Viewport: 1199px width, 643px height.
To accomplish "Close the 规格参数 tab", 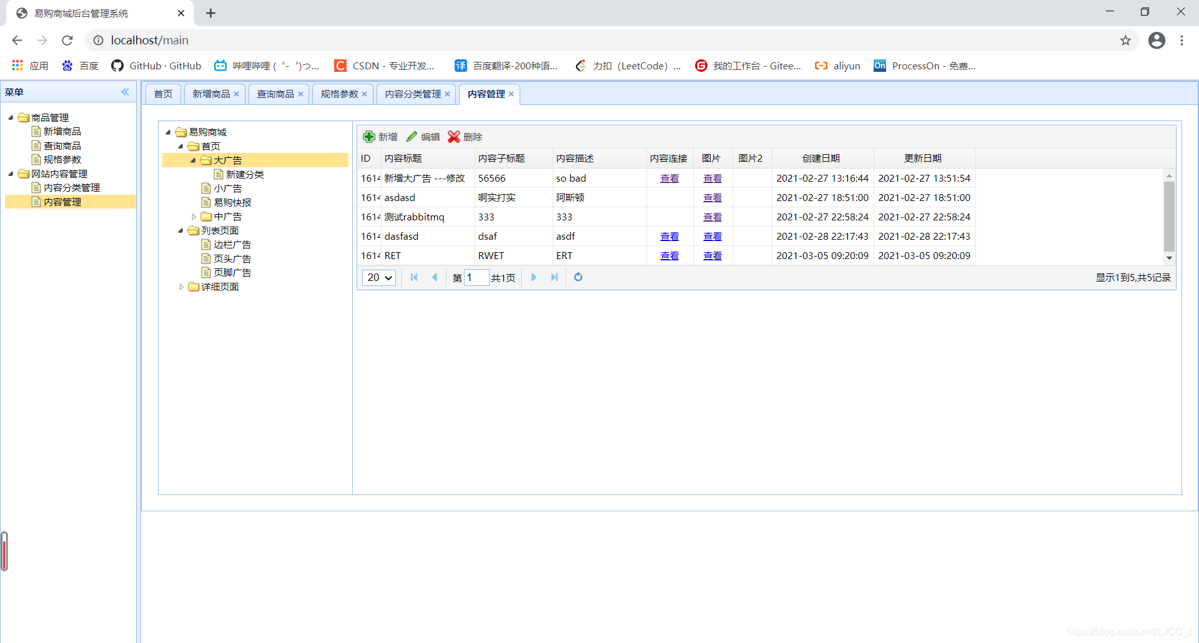I will pos(365,94).
